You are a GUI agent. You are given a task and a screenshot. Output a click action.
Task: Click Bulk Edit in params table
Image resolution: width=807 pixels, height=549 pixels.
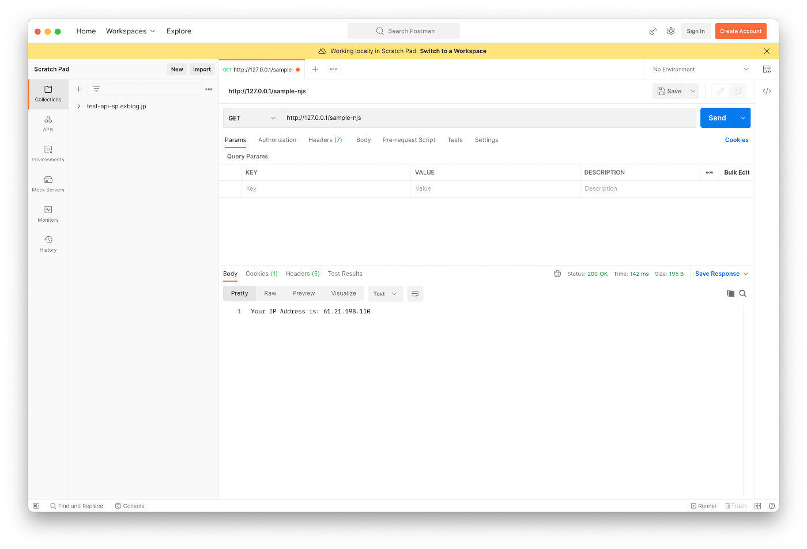click(737, 172)
